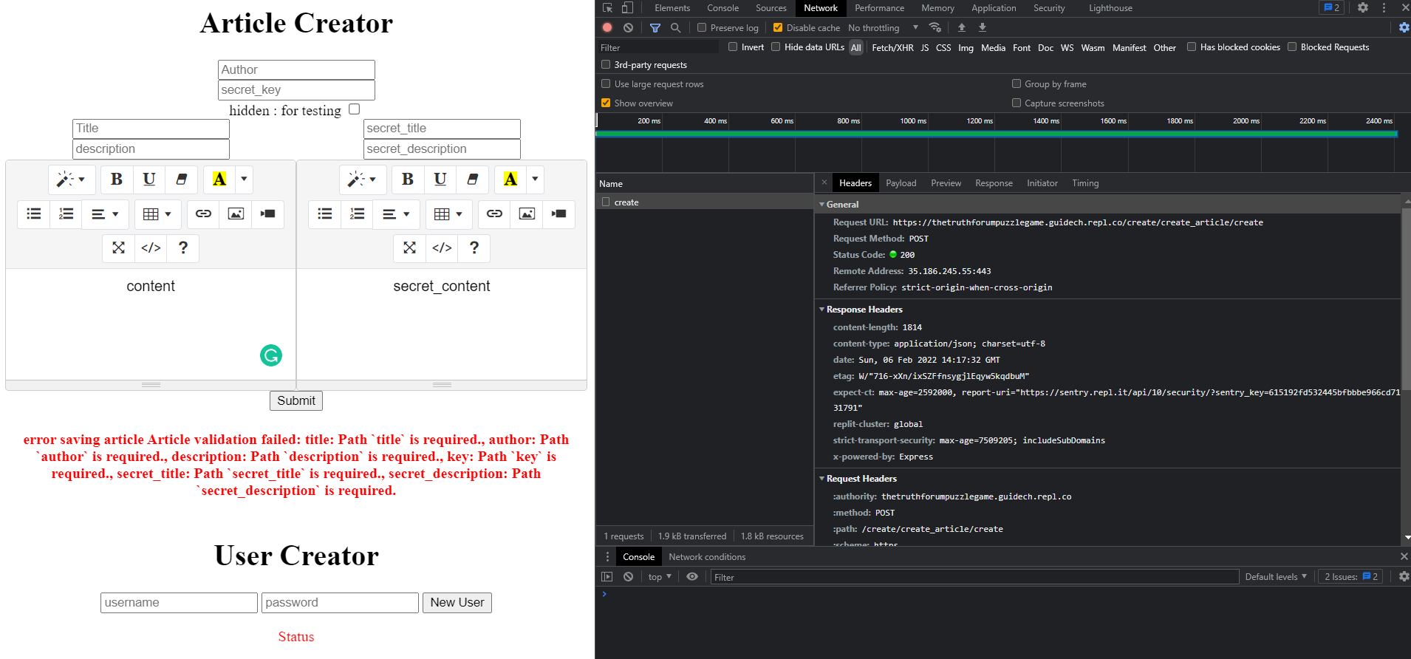Toggle the console sidebar icon

607,577
